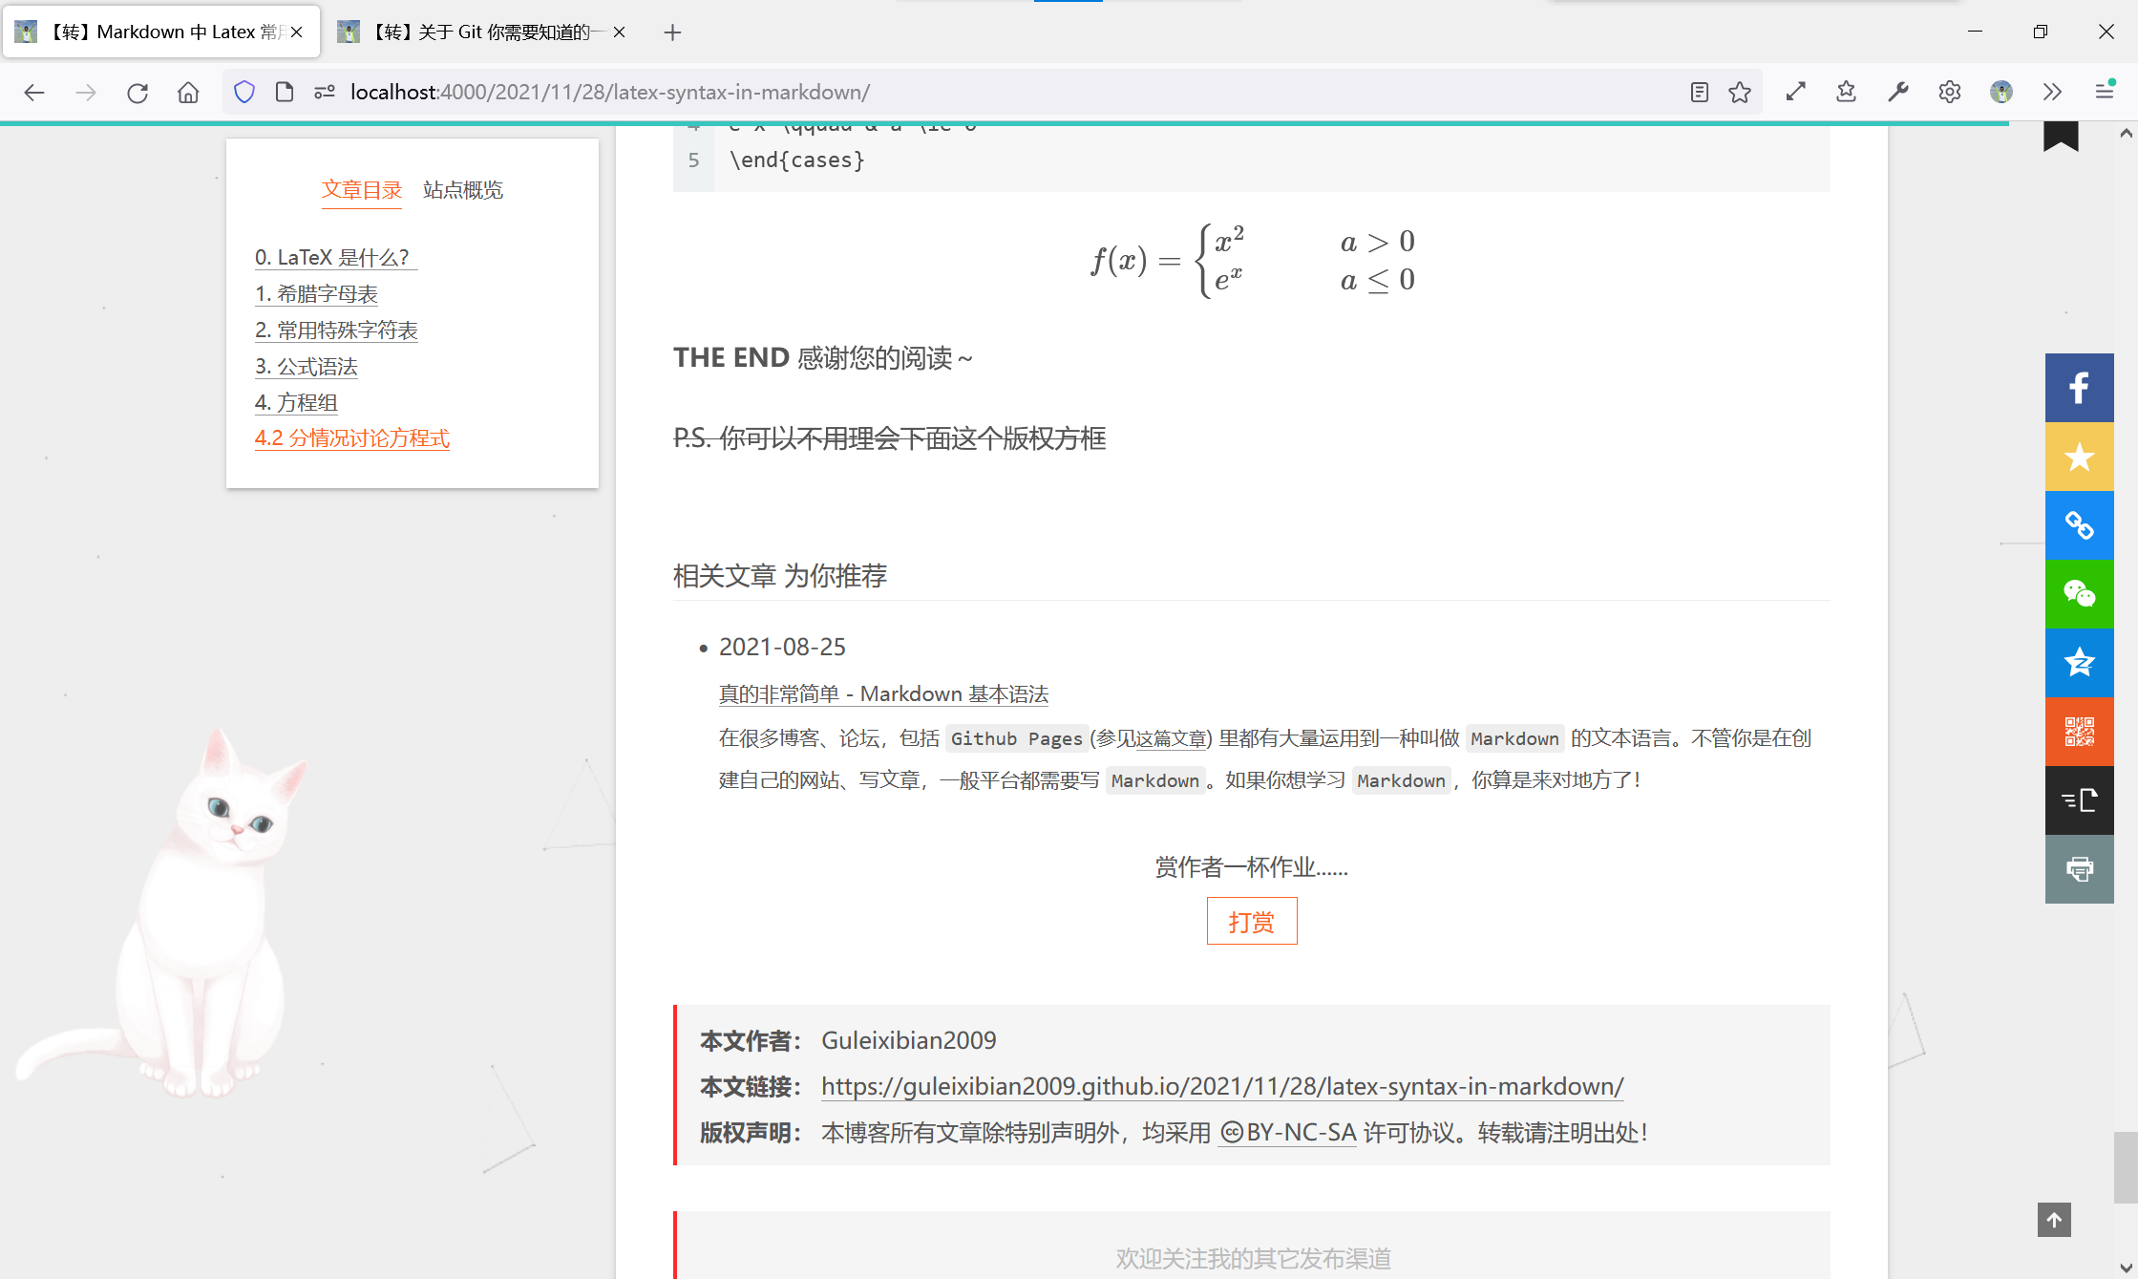The height and width of the screenshot is (1279, 2138).
Task: Jump to top with arrow-up button
Action: 2054,1220
